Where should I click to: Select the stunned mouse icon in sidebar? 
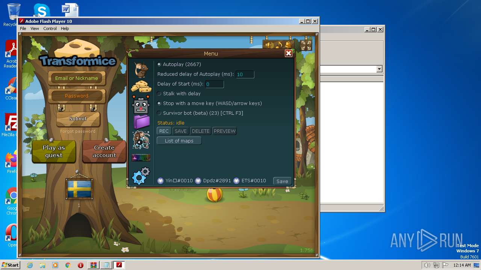coord(141,140)
